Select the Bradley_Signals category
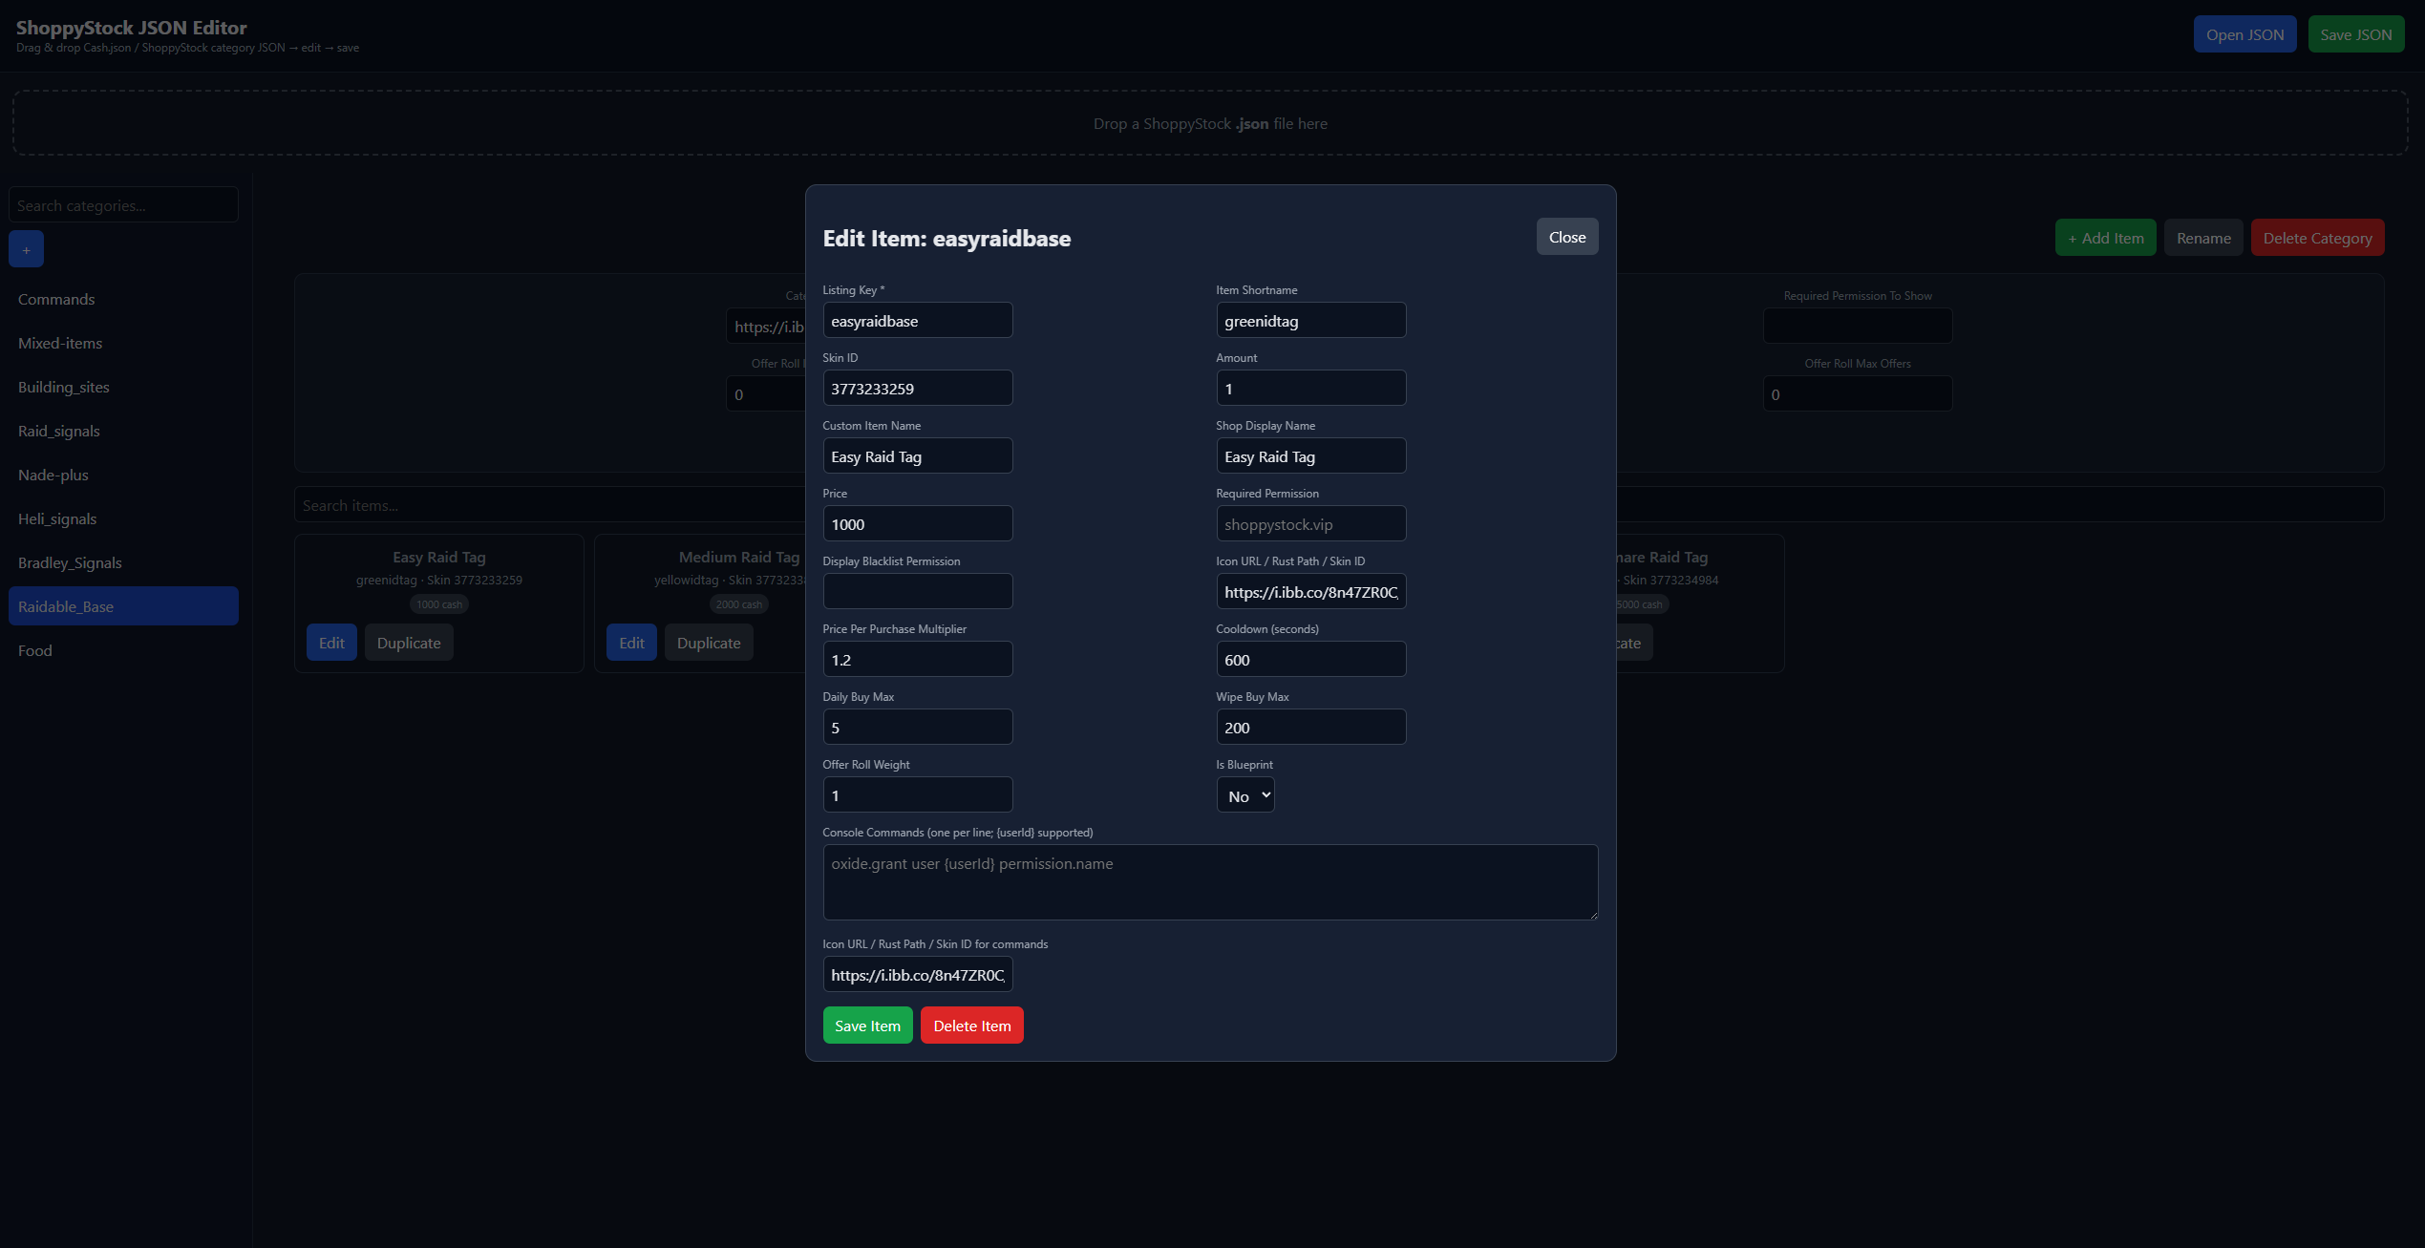This screenshot has width=2425, height=1248. (123, 562)
